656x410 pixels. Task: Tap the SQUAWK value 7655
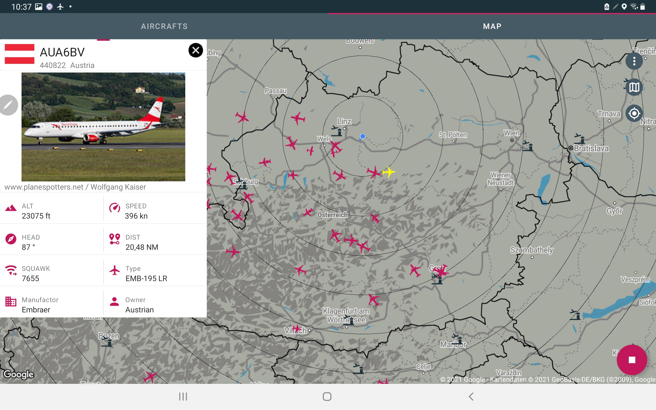[x=30, y=279]
